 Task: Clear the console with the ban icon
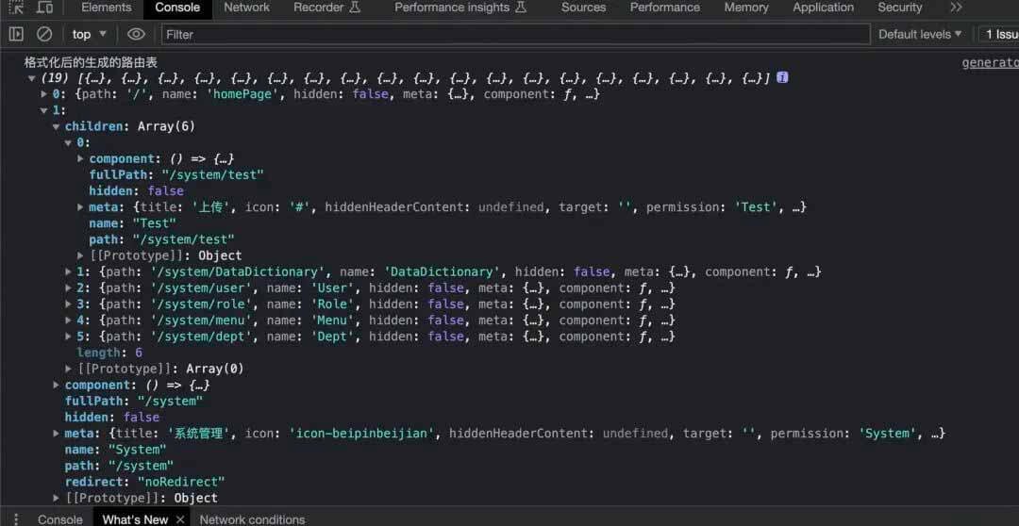click(44, 34)
